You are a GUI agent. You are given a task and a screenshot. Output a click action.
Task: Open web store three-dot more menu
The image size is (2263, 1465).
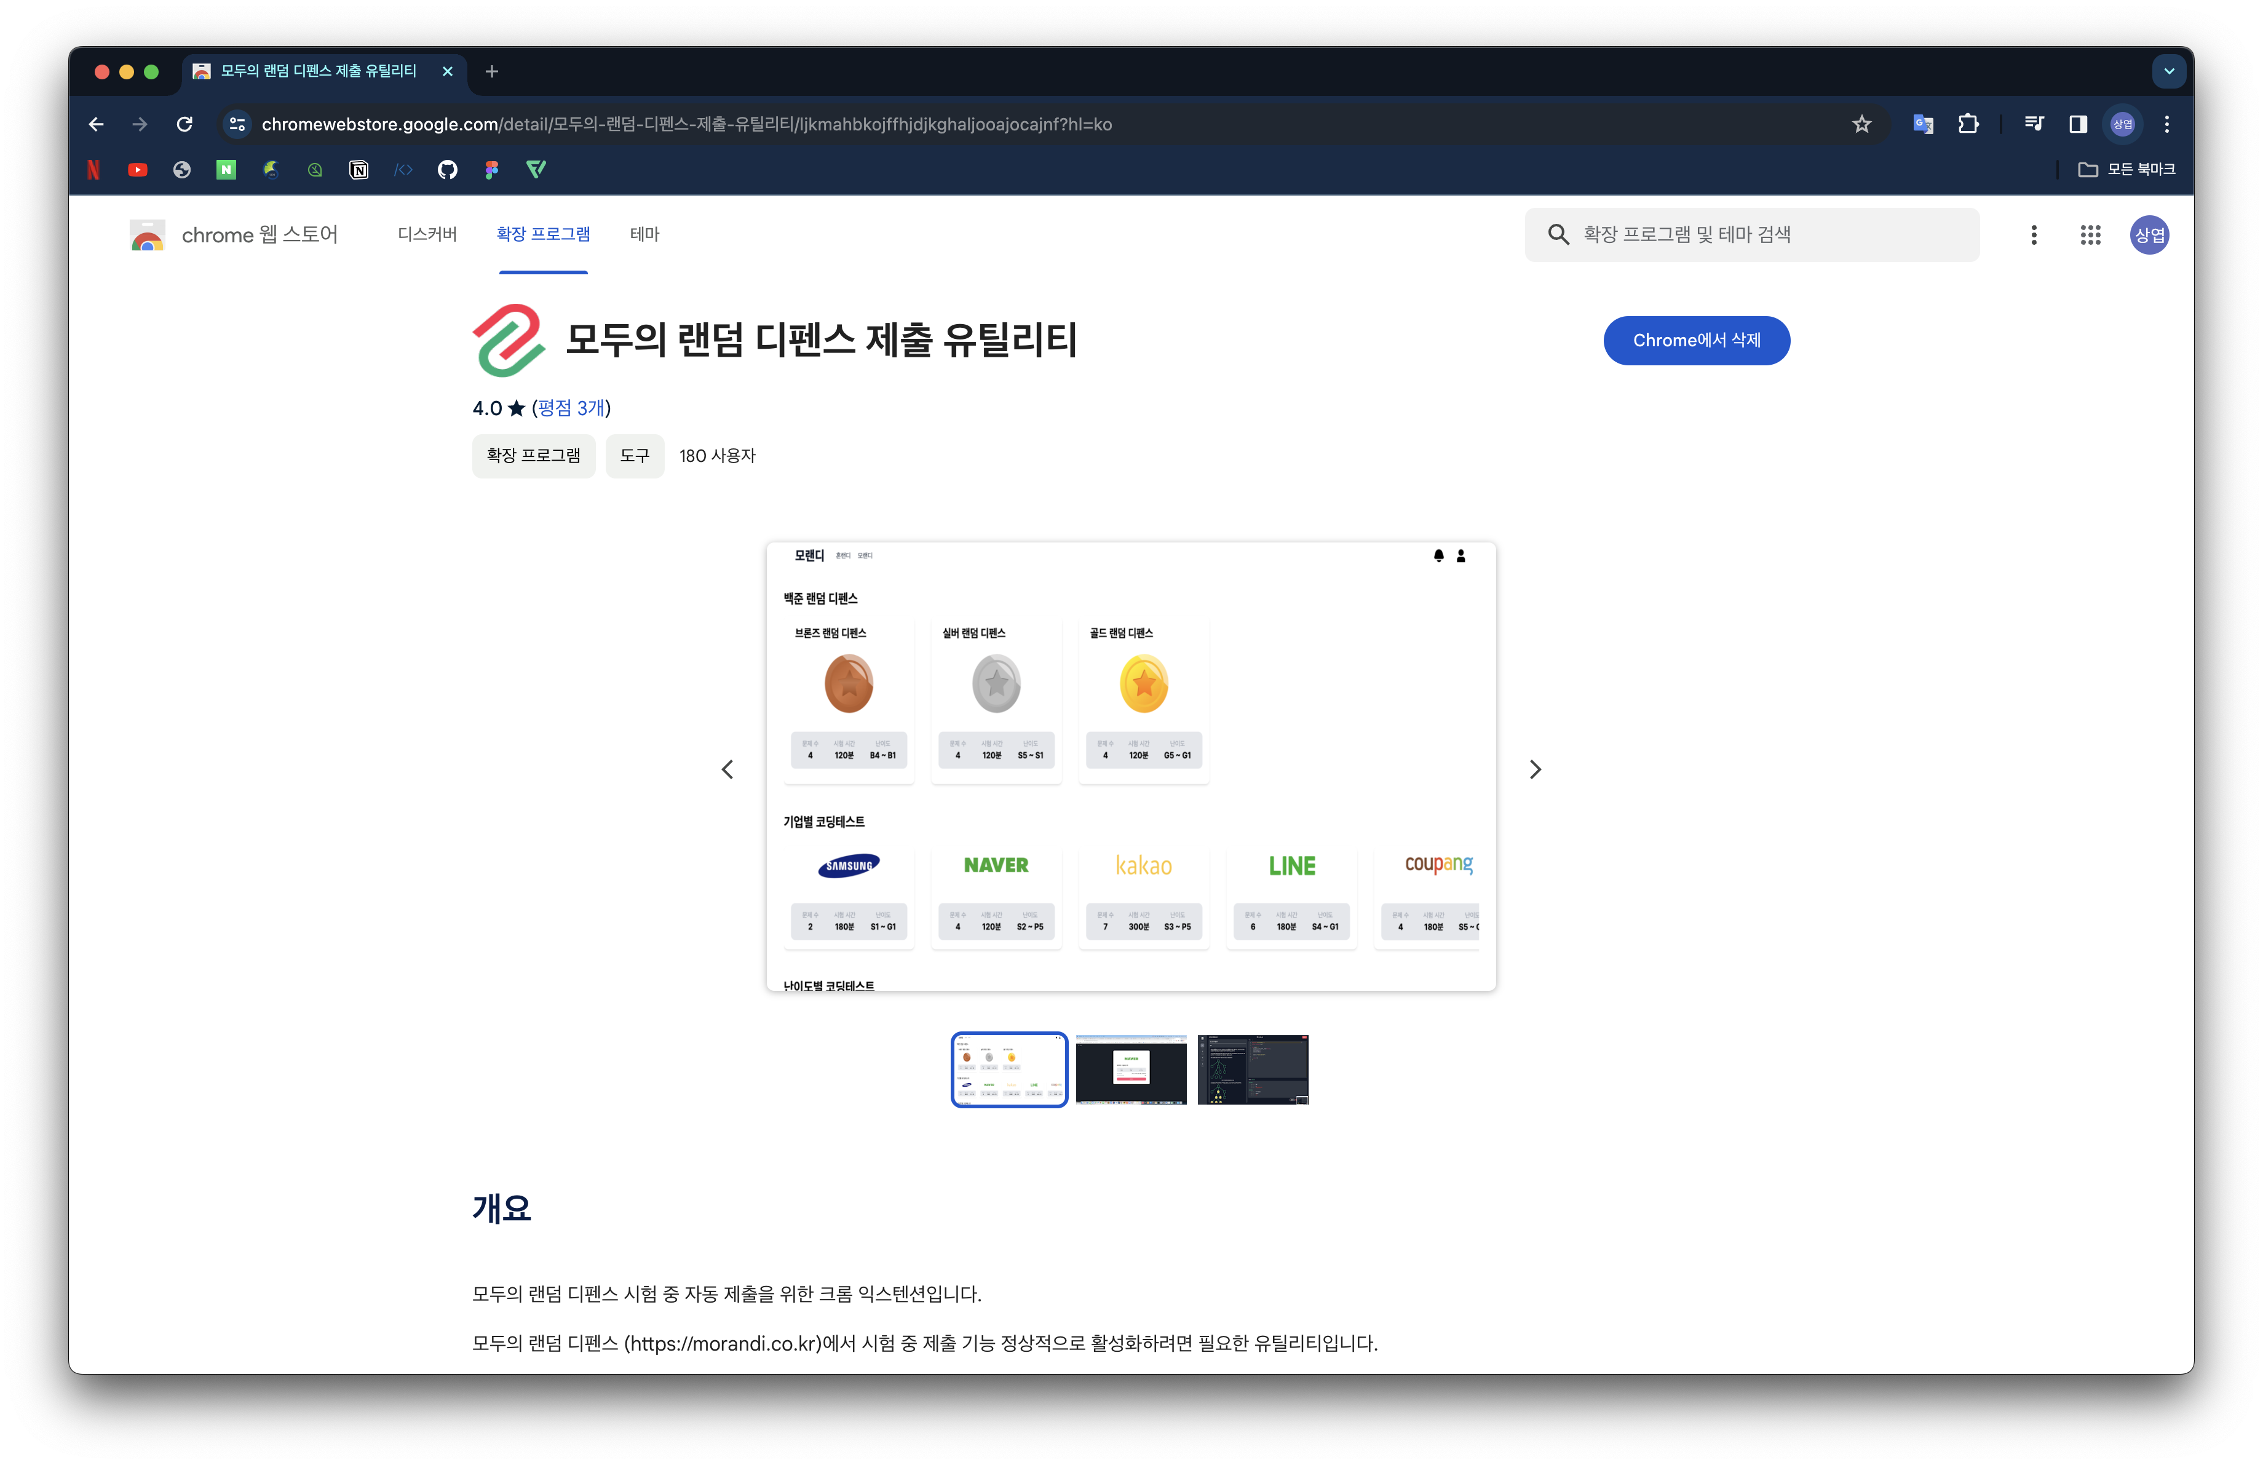tap(2034, 235)
